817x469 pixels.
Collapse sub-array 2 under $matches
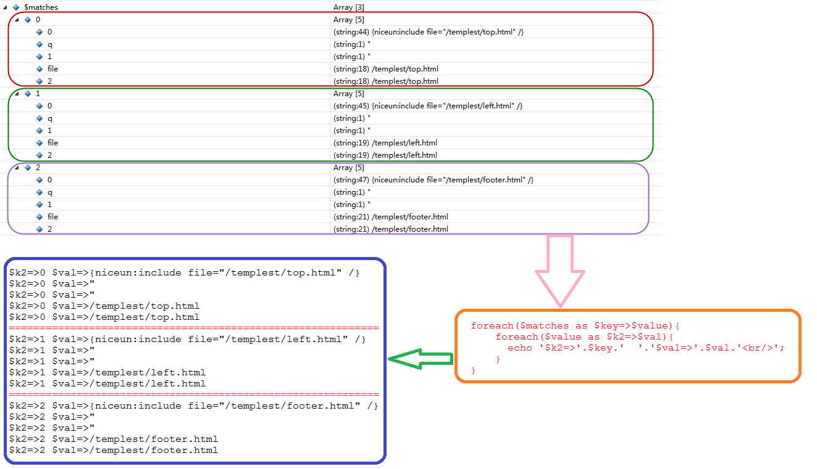coord(17,167)
